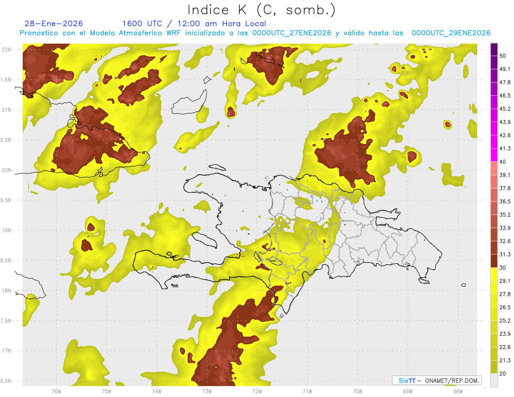Click the "72W" longitude axis label

(x=257, y=391)
